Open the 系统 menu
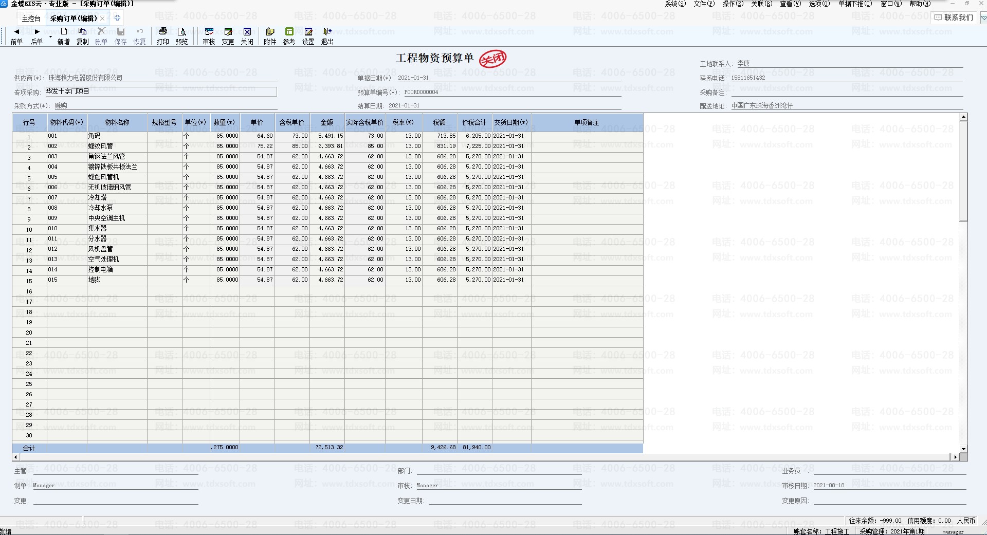Image resolution: width=987 pixels, height=535 pixels. click(675, 4)
